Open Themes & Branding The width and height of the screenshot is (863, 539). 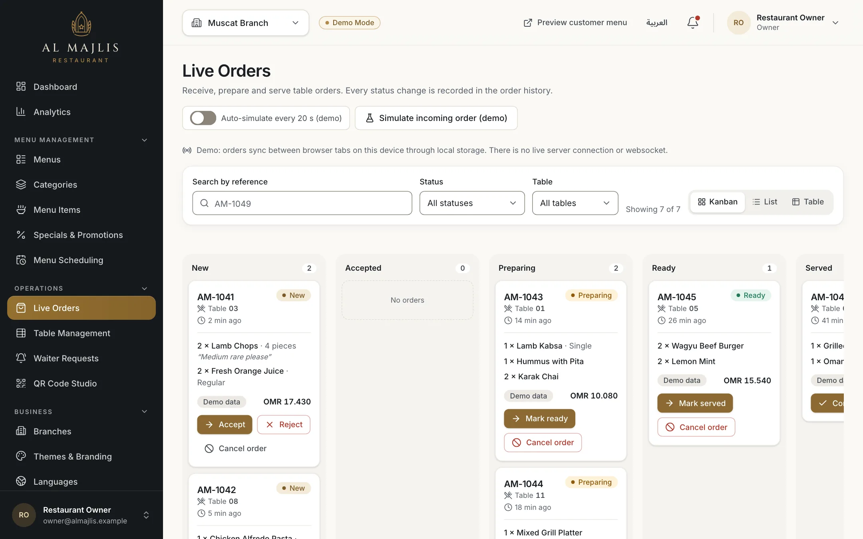point(82,456)
